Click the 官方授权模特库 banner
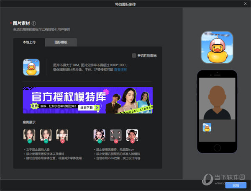The image size is (251, 191). (88, 100)
